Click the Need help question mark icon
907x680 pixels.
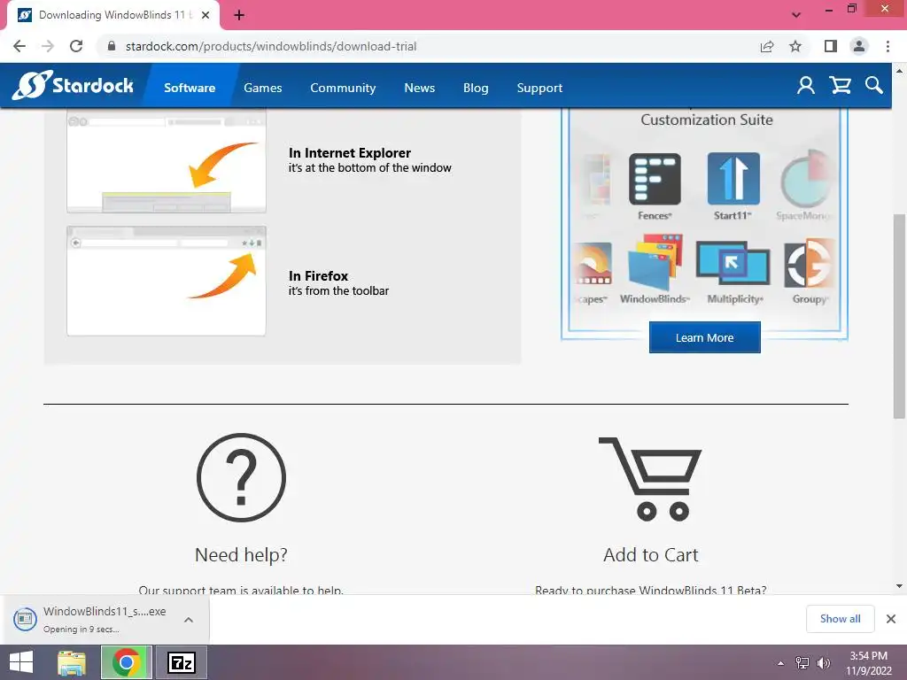coord(241,477)
